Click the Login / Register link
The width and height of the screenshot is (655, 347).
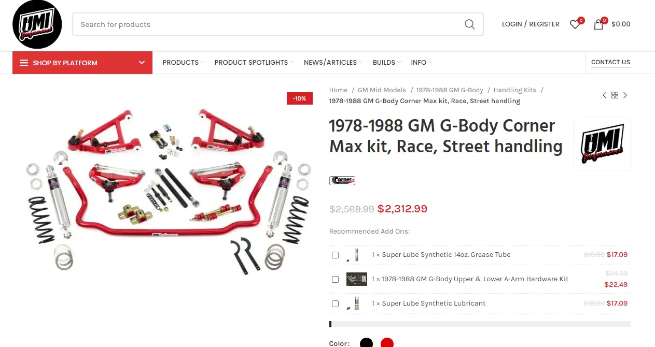pyautogui.click(x=531, y=24)
